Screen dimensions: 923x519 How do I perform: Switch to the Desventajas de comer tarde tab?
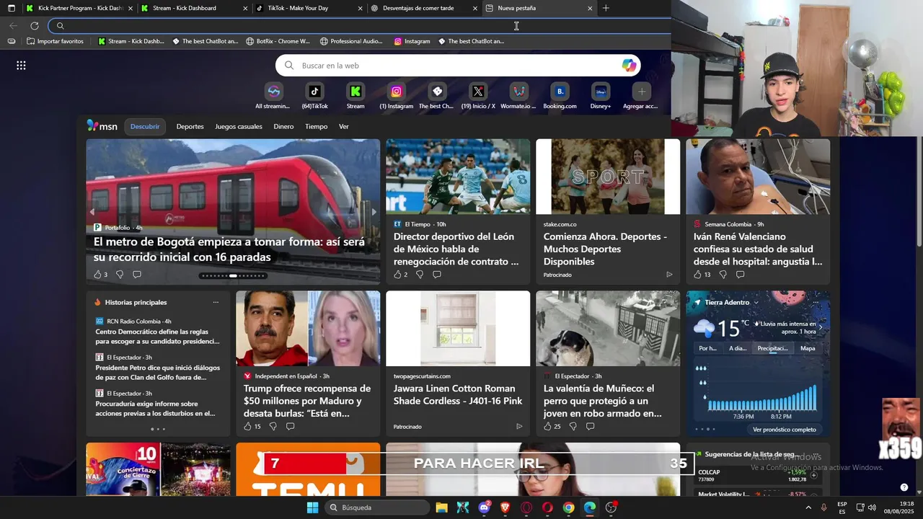tap(424, 9)
